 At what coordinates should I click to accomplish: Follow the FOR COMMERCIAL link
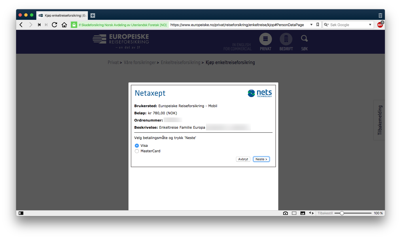(237, 49)
